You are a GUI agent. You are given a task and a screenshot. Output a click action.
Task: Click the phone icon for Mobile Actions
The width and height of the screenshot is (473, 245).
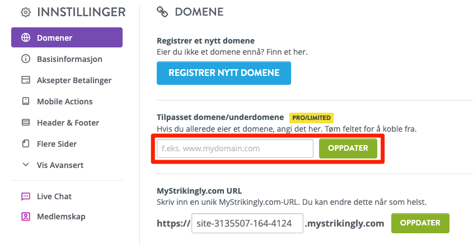coord(26,101)
